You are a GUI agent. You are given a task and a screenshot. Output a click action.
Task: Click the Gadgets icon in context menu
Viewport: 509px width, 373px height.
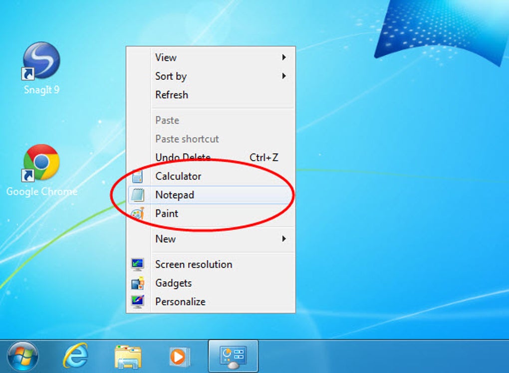[138, 283]
